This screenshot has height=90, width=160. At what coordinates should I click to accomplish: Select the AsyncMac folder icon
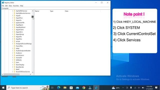(x=14, y=46)
